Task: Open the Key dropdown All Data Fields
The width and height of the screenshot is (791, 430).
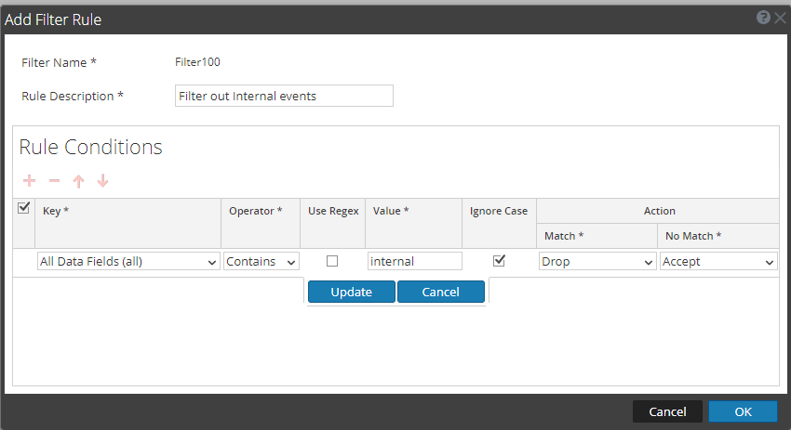Action: (128, 262)
